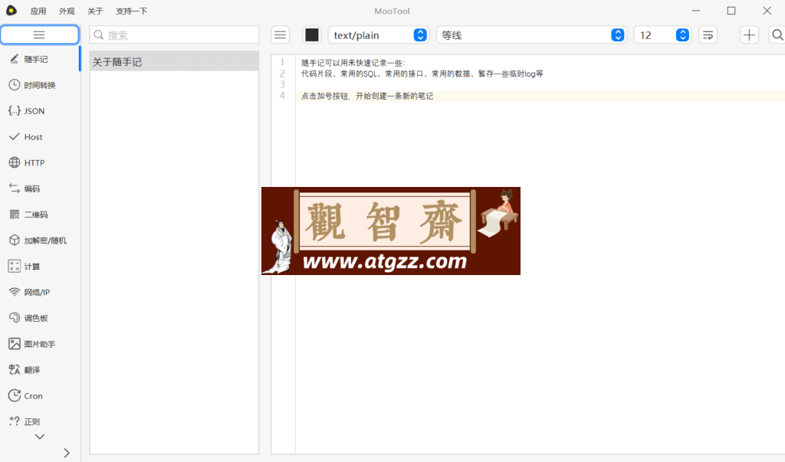Open the 支持一下 menu
The height and width of the screenshot is (462, 785).
click(x=132, y=11)
